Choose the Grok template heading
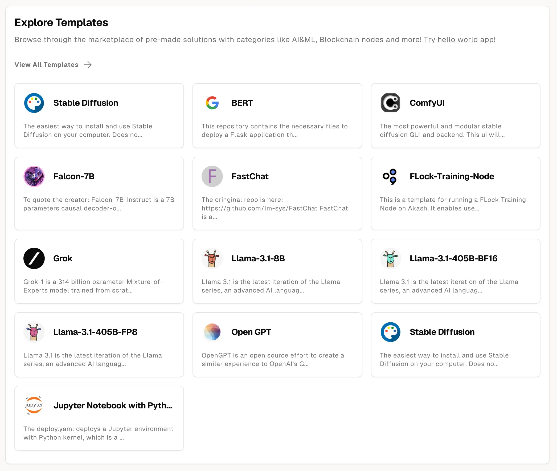The image size is (557, 471). (x=63, y=258)
